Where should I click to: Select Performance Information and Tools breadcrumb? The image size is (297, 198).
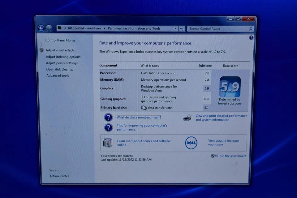tap(134, 28)
